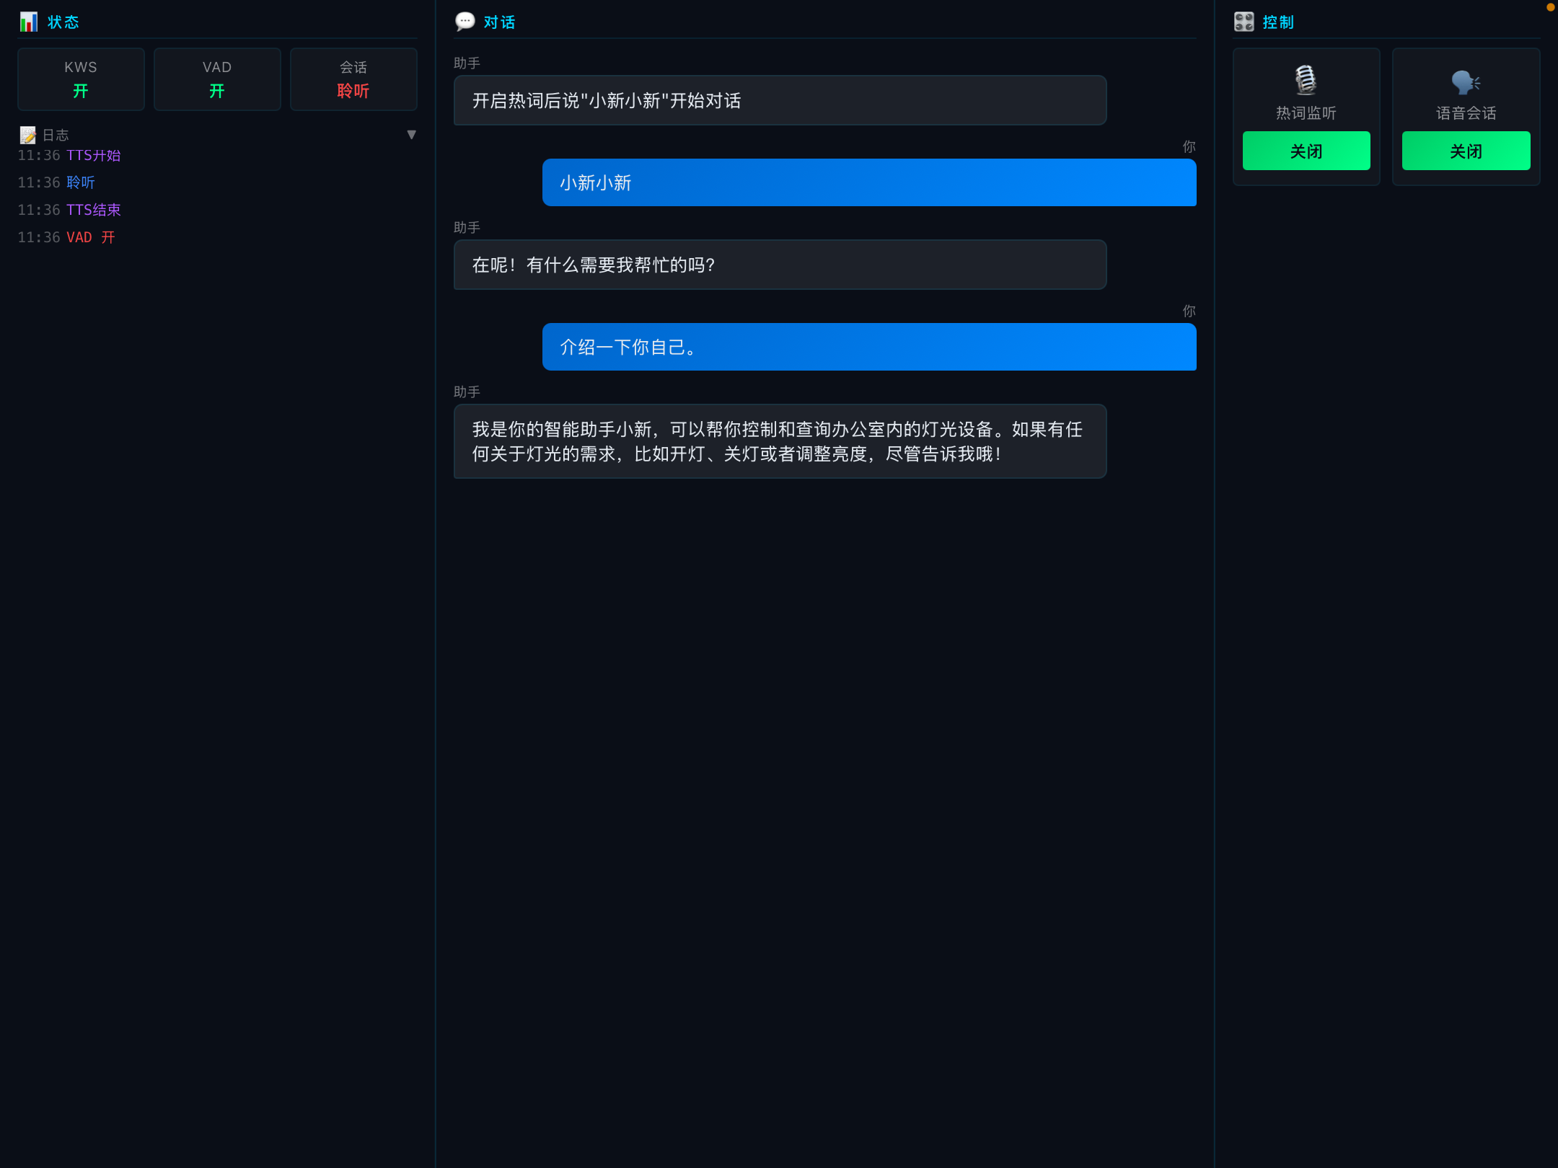The width and height of the screenshot is (1558, 1168).
Task: Click the control panel knobs icon
Action: point(1244,22)
